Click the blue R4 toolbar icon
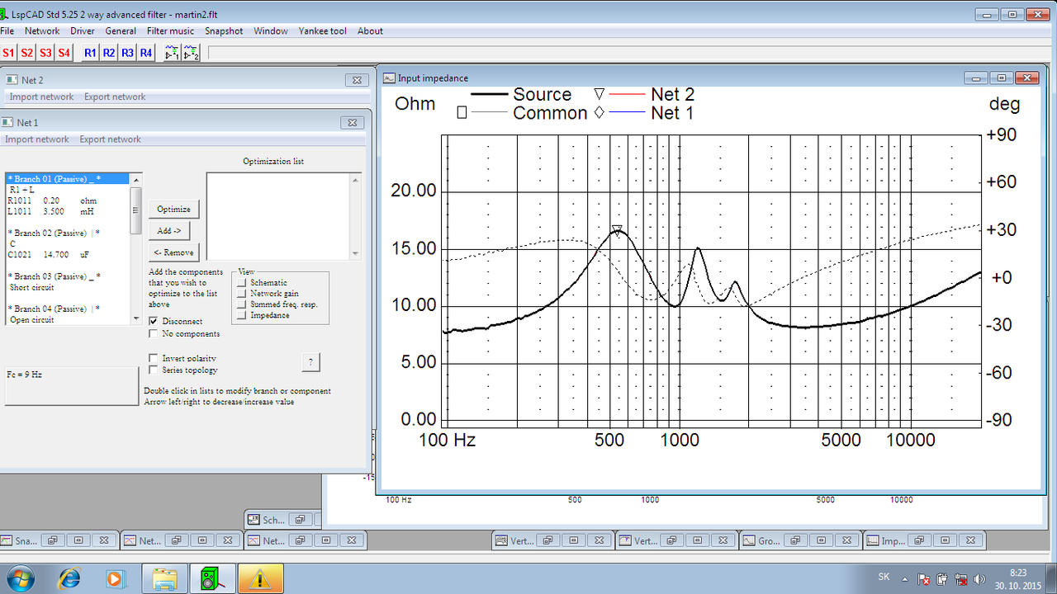The width and height of the screenshot is (1057, 594). point(146,53)
